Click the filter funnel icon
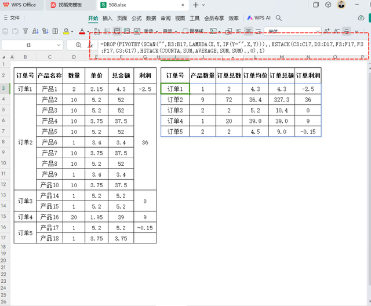 point(26,31)
